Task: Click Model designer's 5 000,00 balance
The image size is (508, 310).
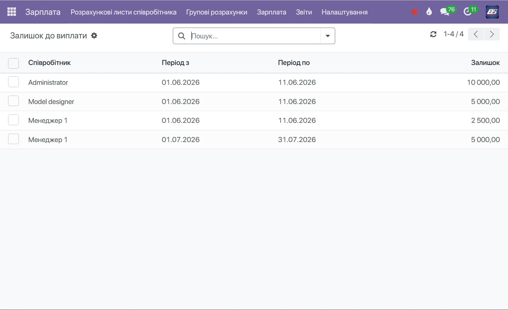Action: click(485, 102)
